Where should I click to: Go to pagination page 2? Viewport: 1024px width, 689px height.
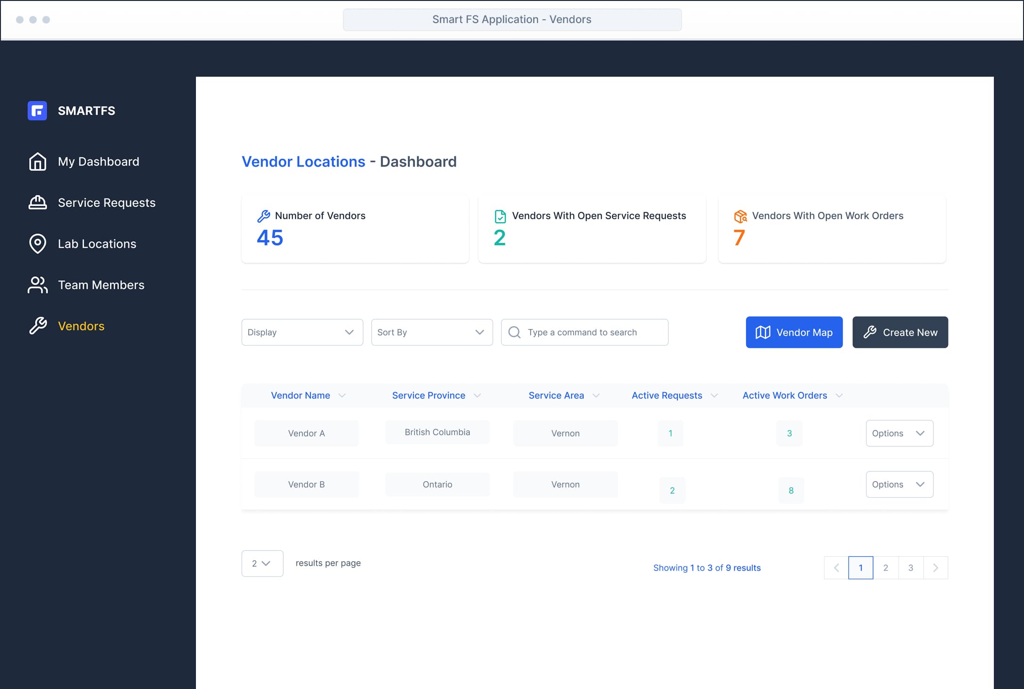pos(886,568)
